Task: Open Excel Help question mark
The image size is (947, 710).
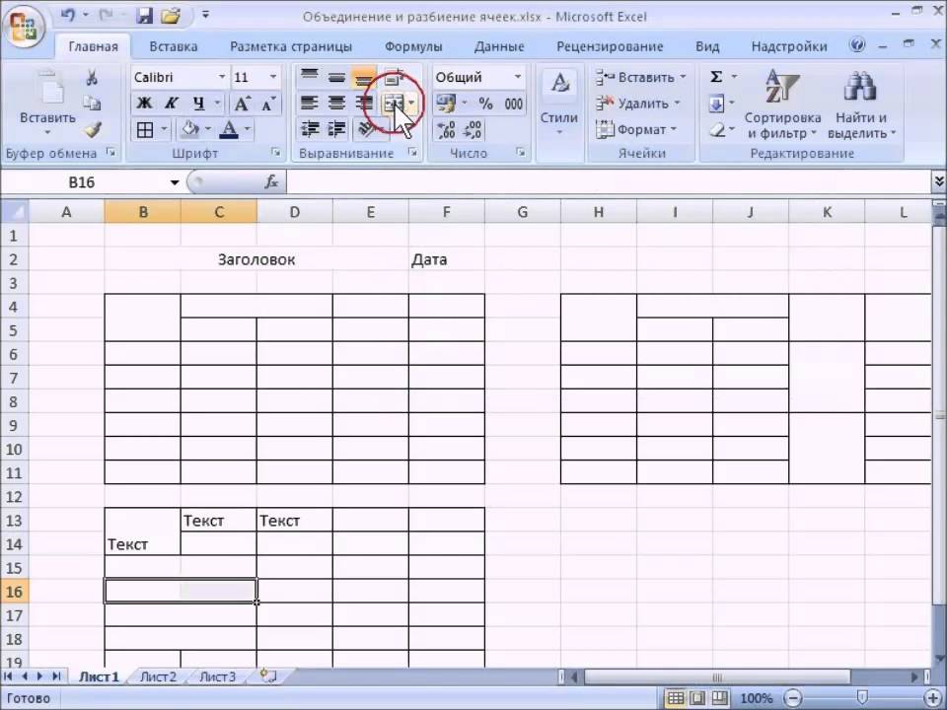Action: 857,45
